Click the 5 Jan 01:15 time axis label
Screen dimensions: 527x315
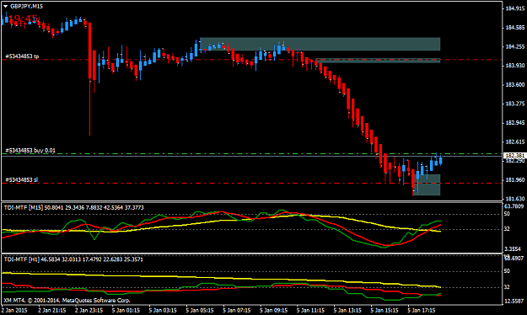tap(126, 310)
